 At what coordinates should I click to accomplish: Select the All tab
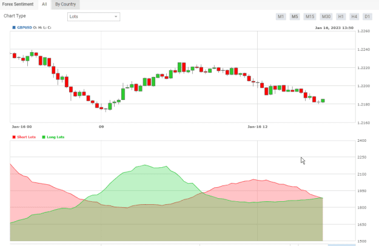pyautogui.click(x=44, y=4)
